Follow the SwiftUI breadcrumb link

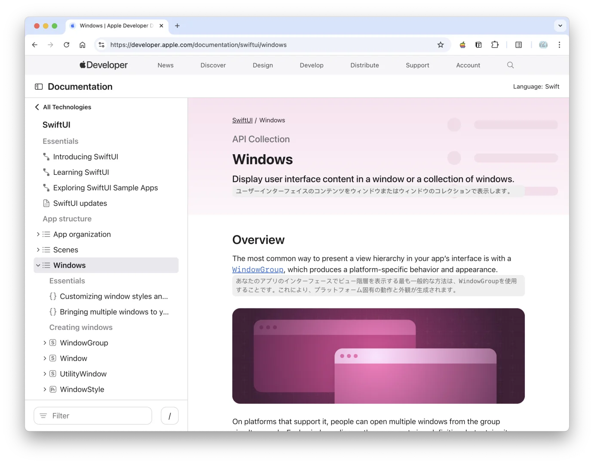(242, 120)
